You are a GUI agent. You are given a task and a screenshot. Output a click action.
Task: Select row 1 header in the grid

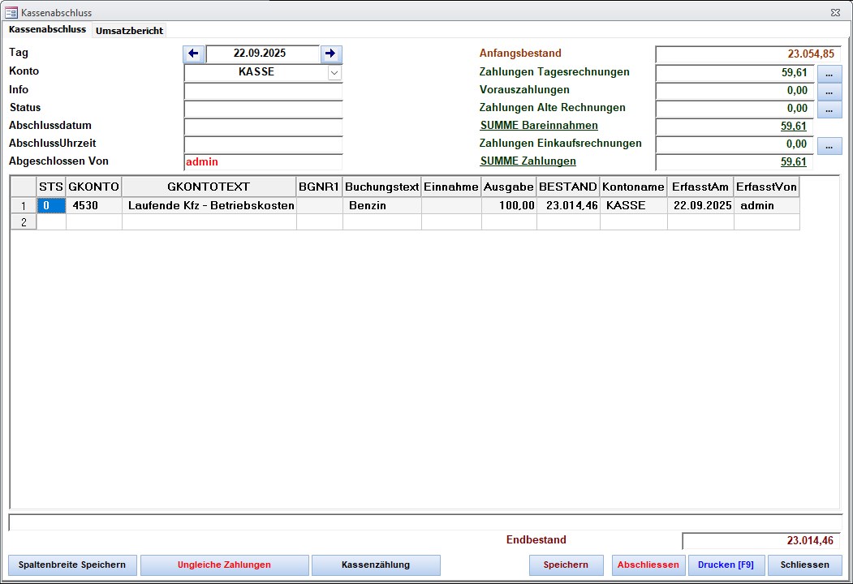coord(23,206)
